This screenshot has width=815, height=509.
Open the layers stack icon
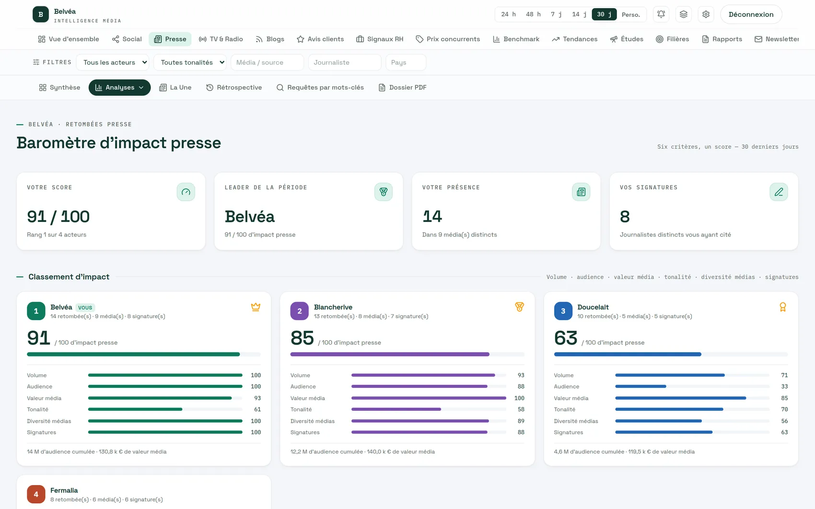(684, 14)
